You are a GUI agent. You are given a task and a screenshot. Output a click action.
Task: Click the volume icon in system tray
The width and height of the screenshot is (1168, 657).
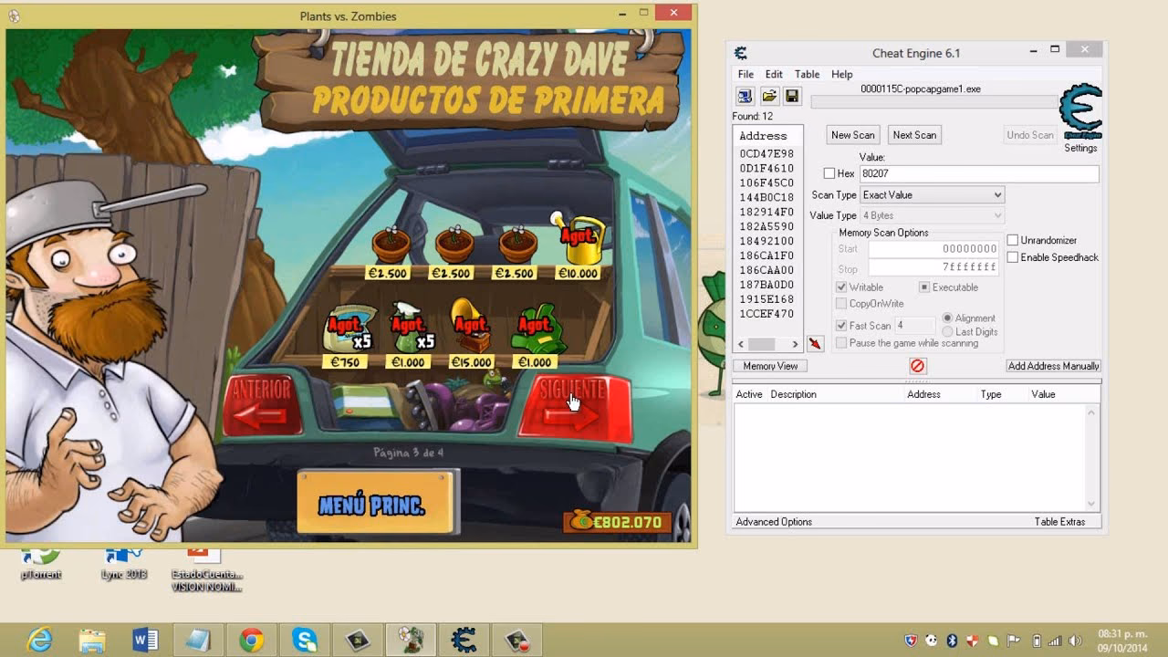tap(1077, 641)
